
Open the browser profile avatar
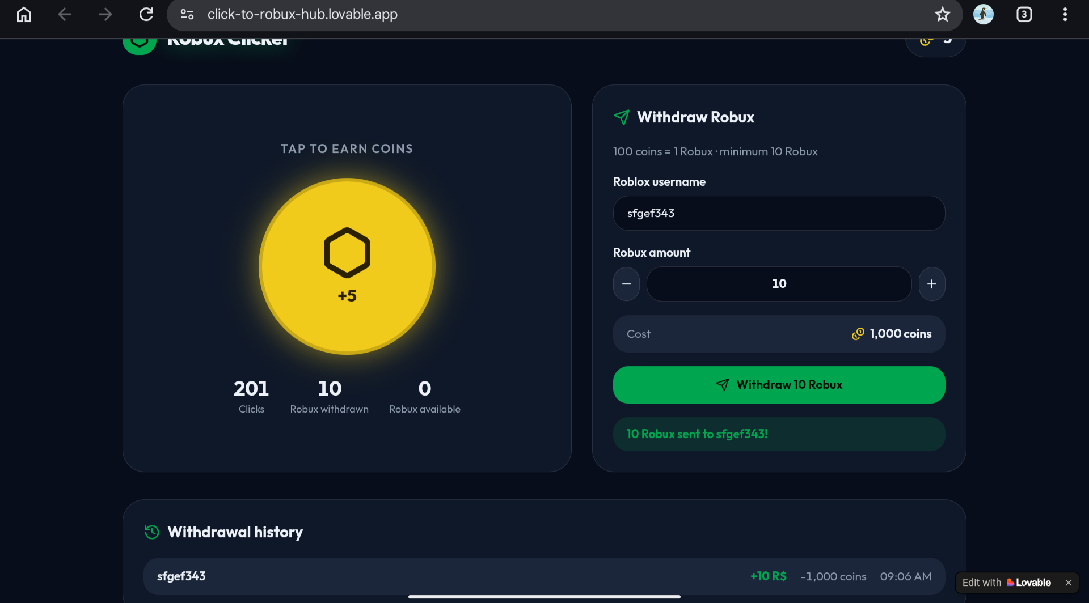click(984, 14)
